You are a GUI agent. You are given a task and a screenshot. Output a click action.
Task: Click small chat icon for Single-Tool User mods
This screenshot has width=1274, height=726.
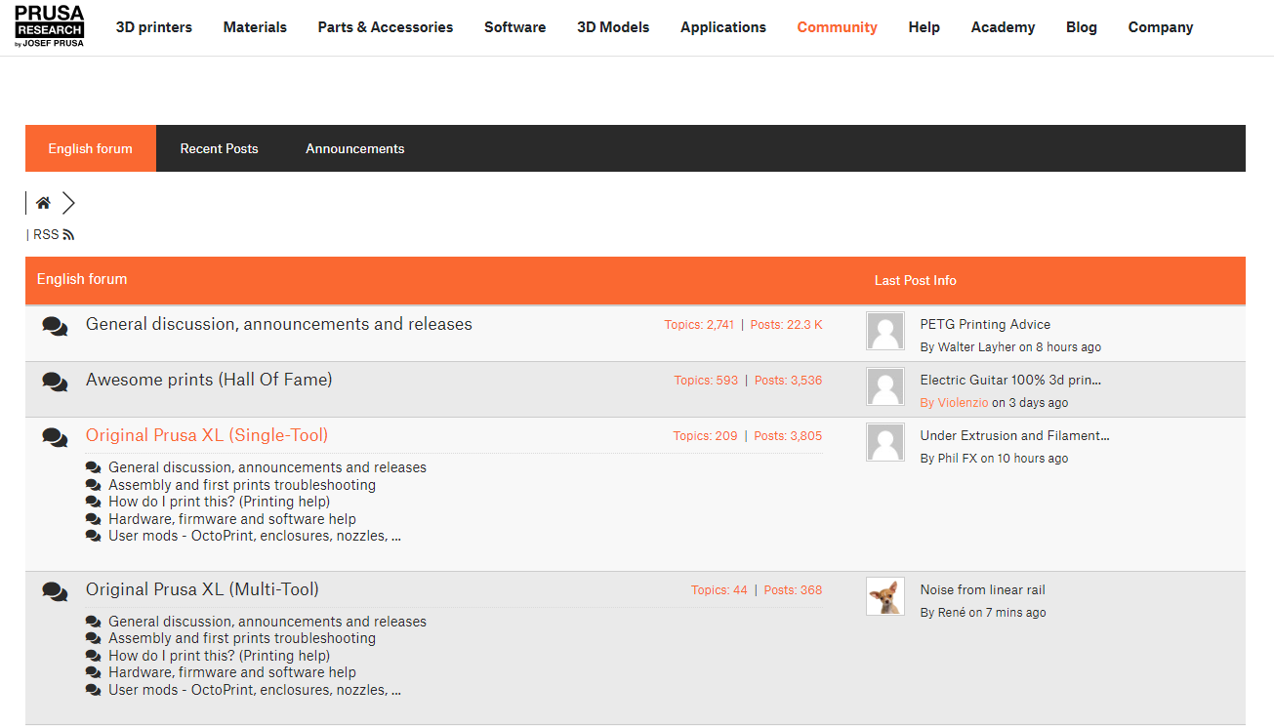point(94,536)
